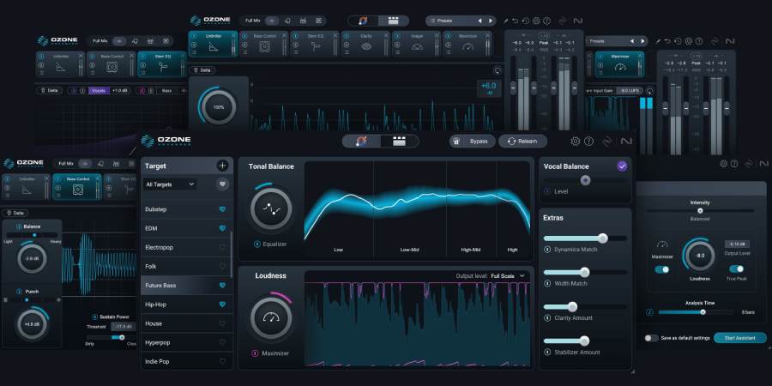Adjust Intensity slider in Assistant settings

point(700,211)
